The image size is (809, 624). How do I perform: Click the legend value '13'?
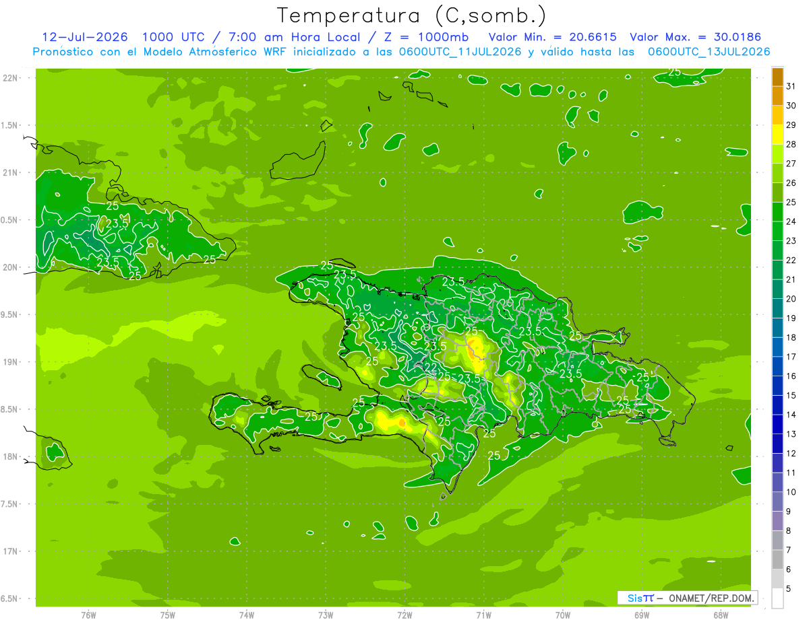point(791,434)
